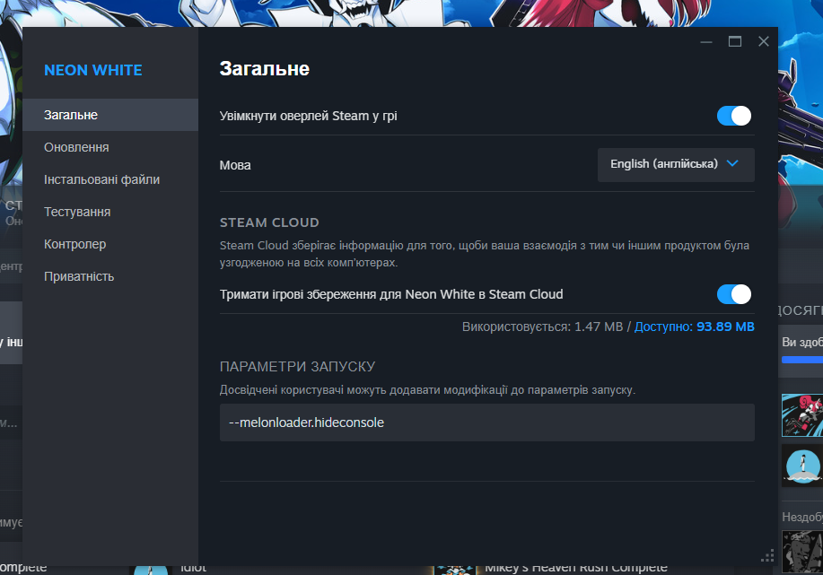Image resolution: width=823 pixels, height=575 pixels.
Task: Switch to the Оновлення section
Action: (76, 147)
